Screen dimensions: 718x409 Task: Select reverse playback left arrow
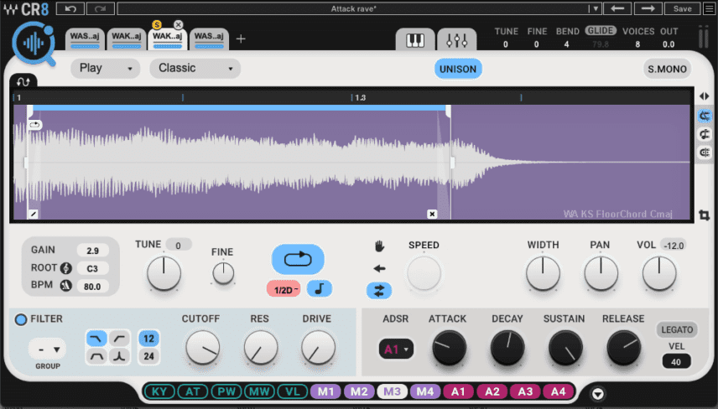click(379, 268)
